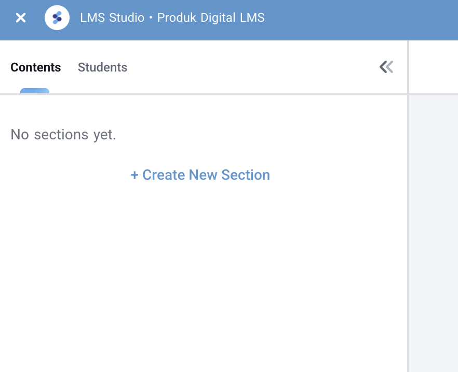Image resolution: width=458 pixels, height=372 pixels.
Task: Select the Contents tab
Action: (x=35, y=67)
